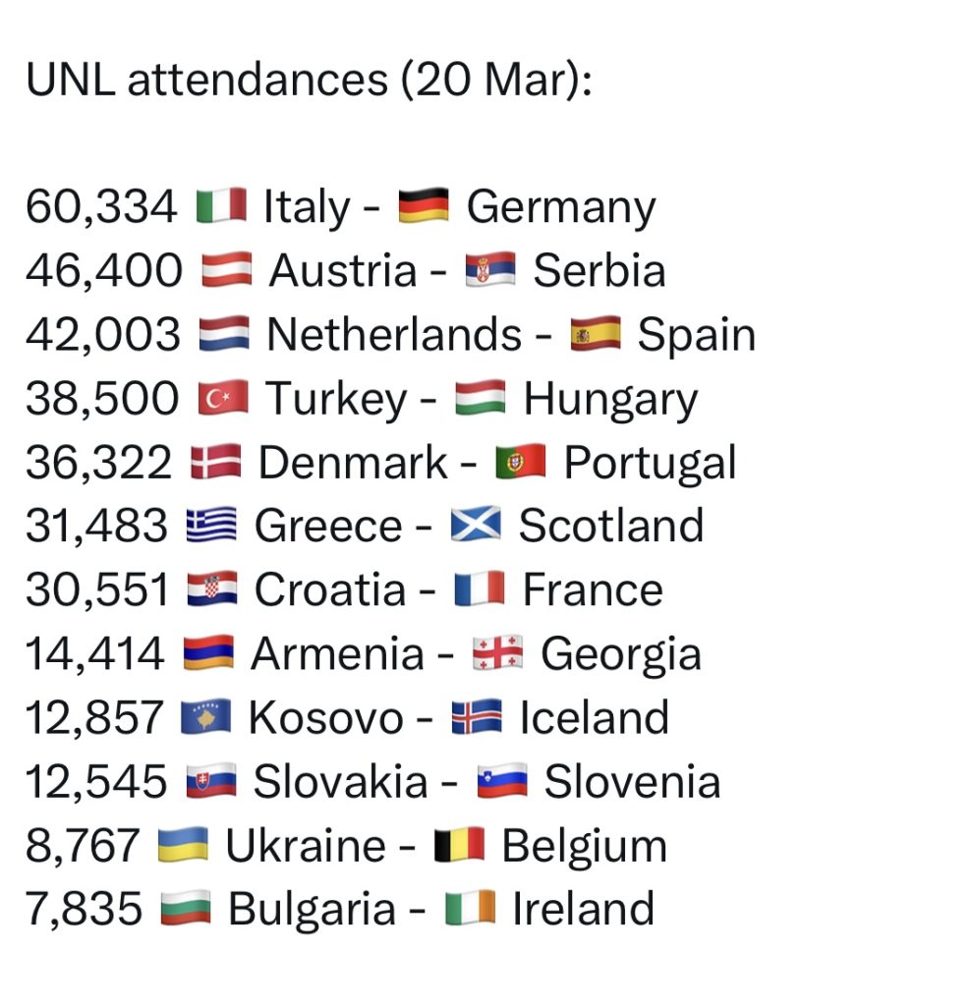The width and height of the screenshot is (972, 1006).
Task: Select the Ireland flag icon
Action: tap(470, 910)
